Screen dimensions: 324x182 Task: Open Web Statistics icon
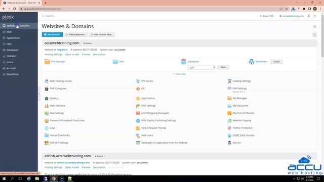pos(47,106)
